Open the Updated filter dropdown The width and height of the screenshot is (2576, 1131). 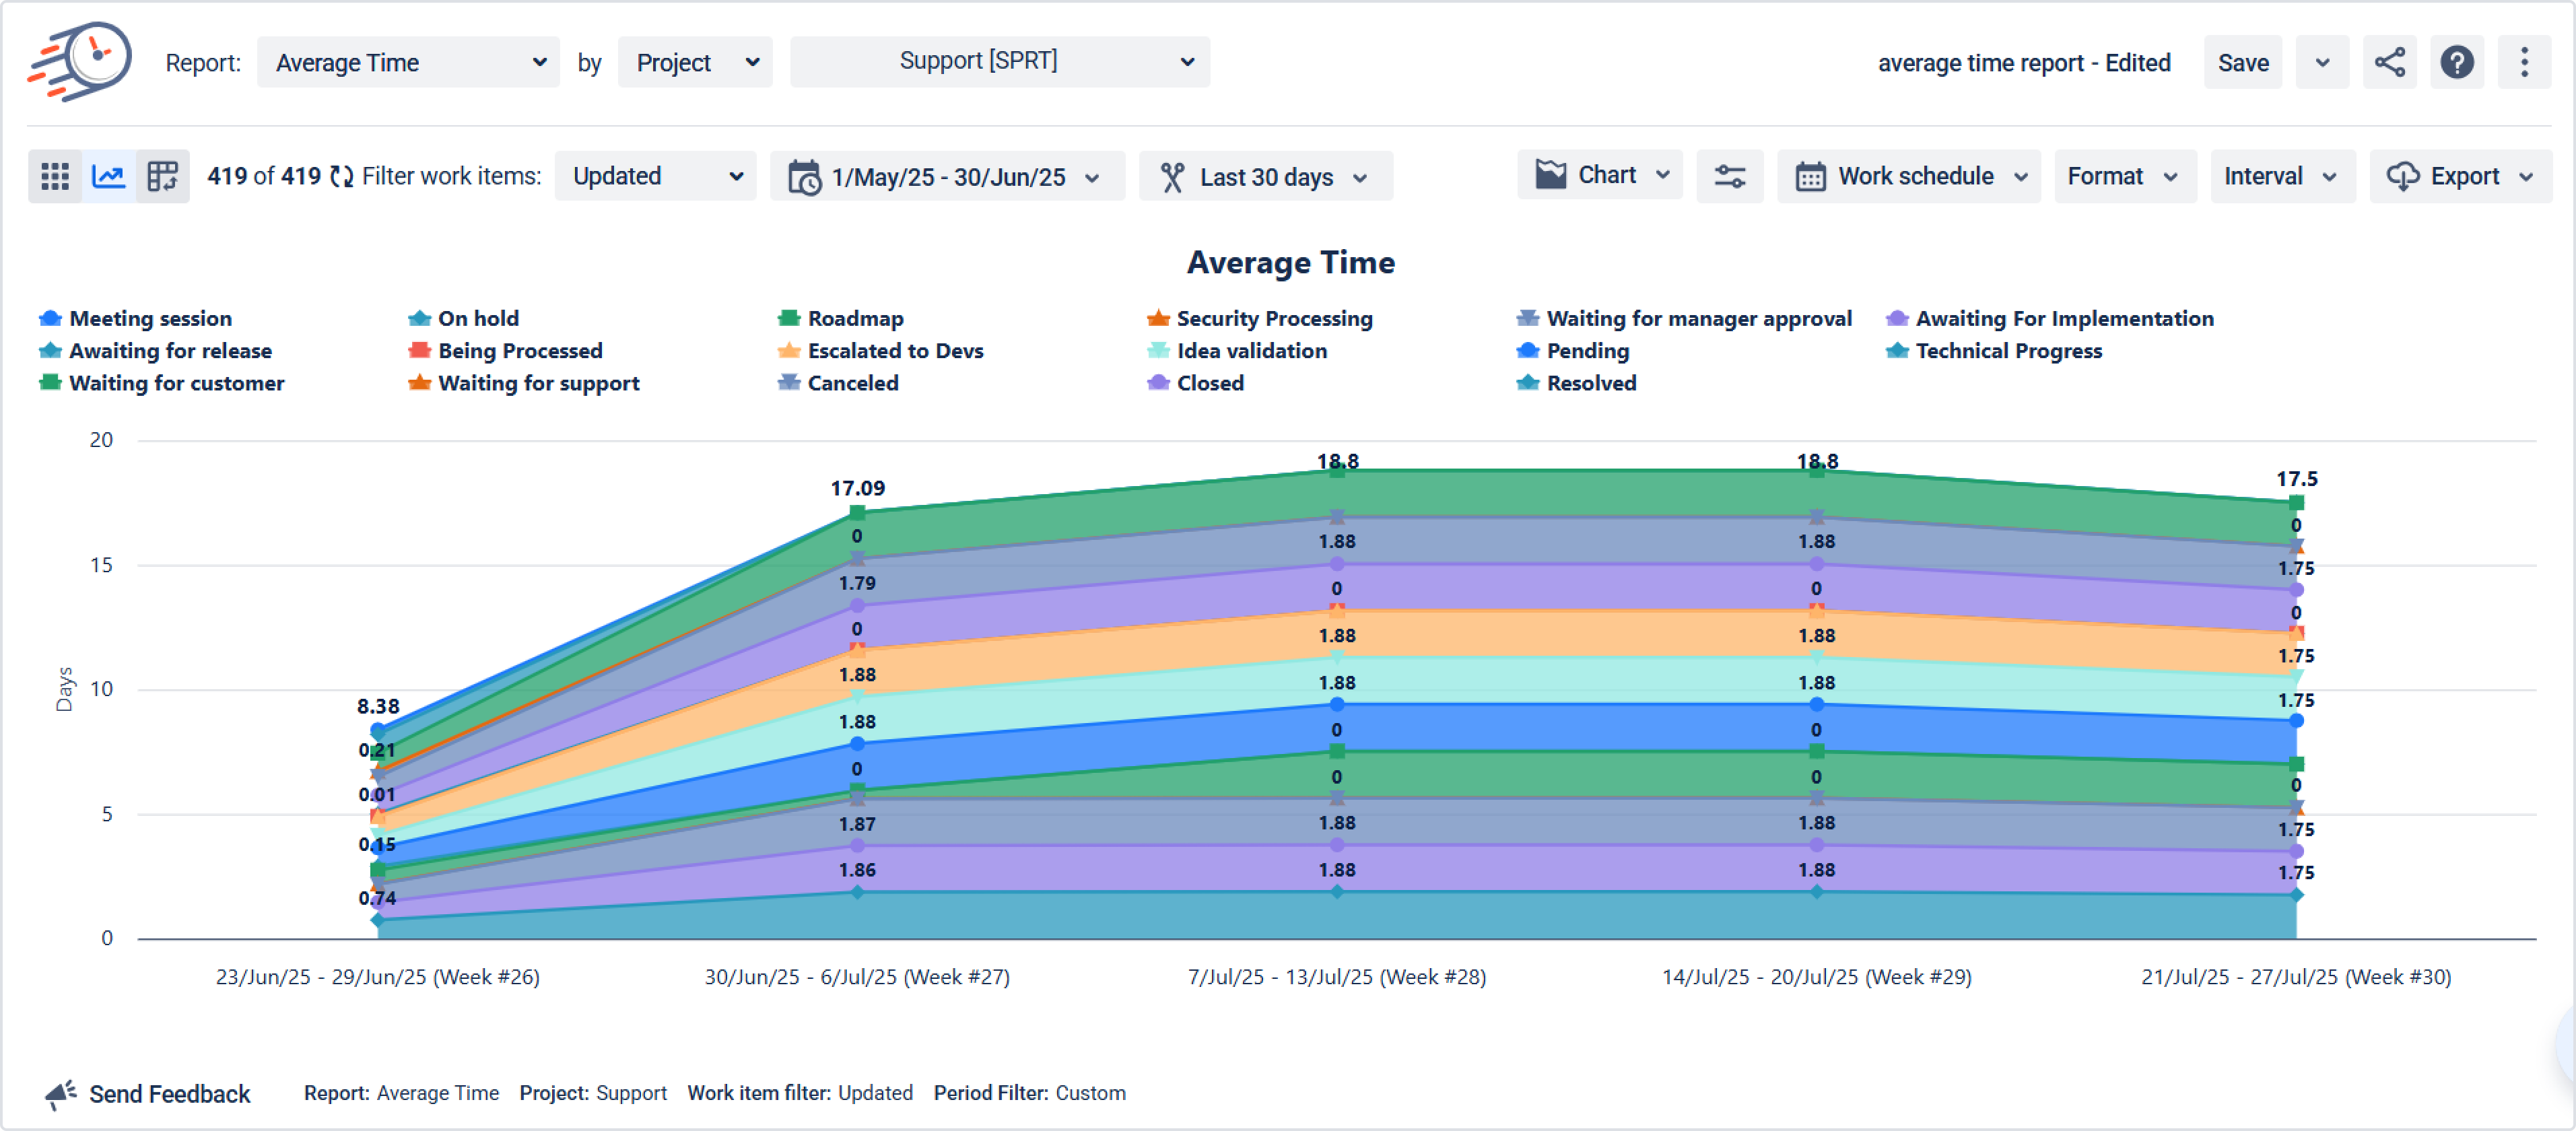655,177
